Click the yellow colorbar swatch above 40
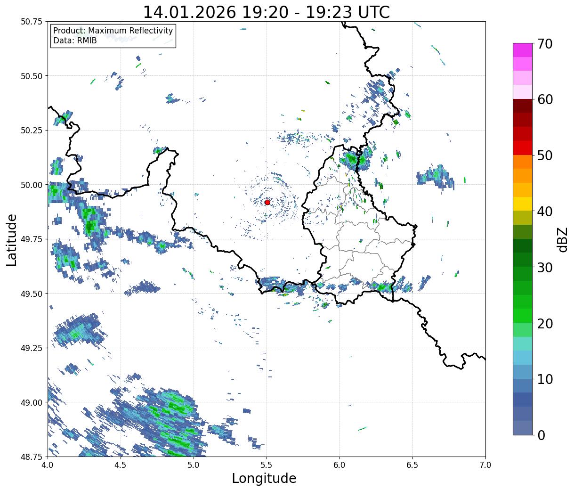Viewport: 574px width, 490px height. tap(523, 204)
